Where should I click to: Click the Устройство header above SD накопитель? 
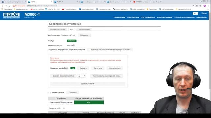pyautogui.click(x=61, y=98)
